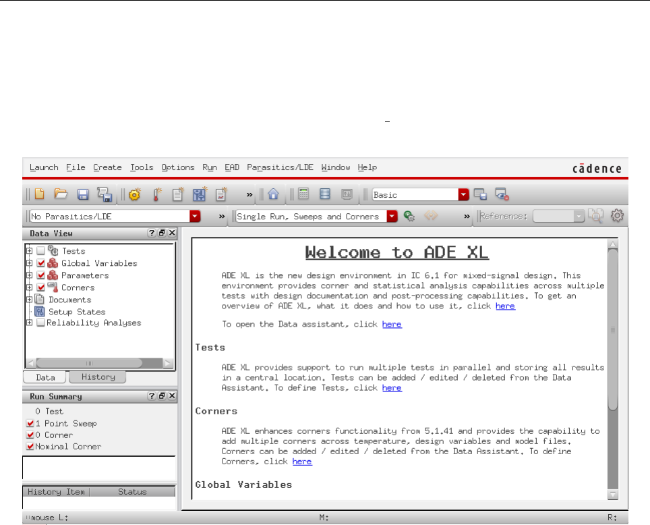Expand the Global Variables tree node
Image resolution: width=650 pixels, height=525 pixels.
[29, 262]
